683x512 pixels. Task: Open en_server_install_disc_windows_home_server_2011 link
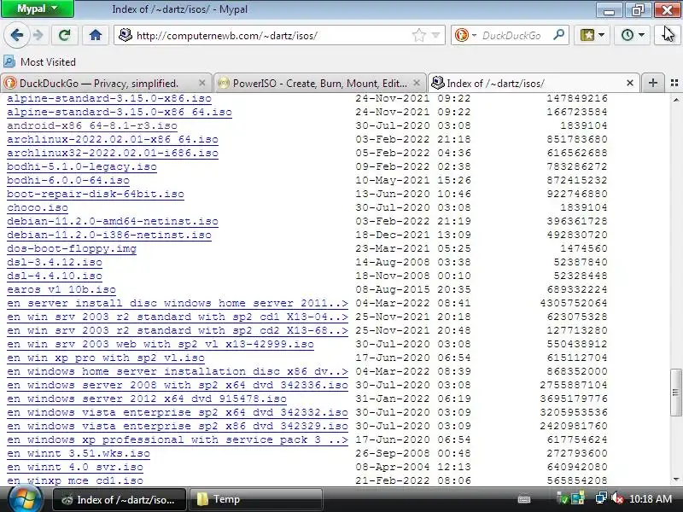178,303
